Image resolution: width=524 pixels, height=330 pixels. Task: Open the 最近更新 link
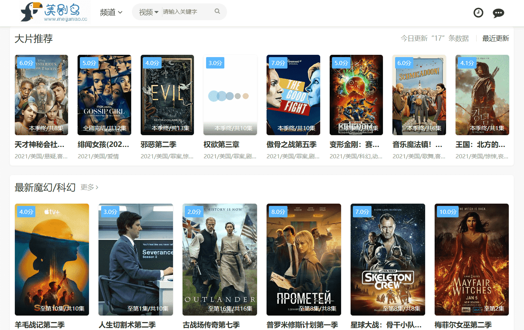tap(495, 38)
